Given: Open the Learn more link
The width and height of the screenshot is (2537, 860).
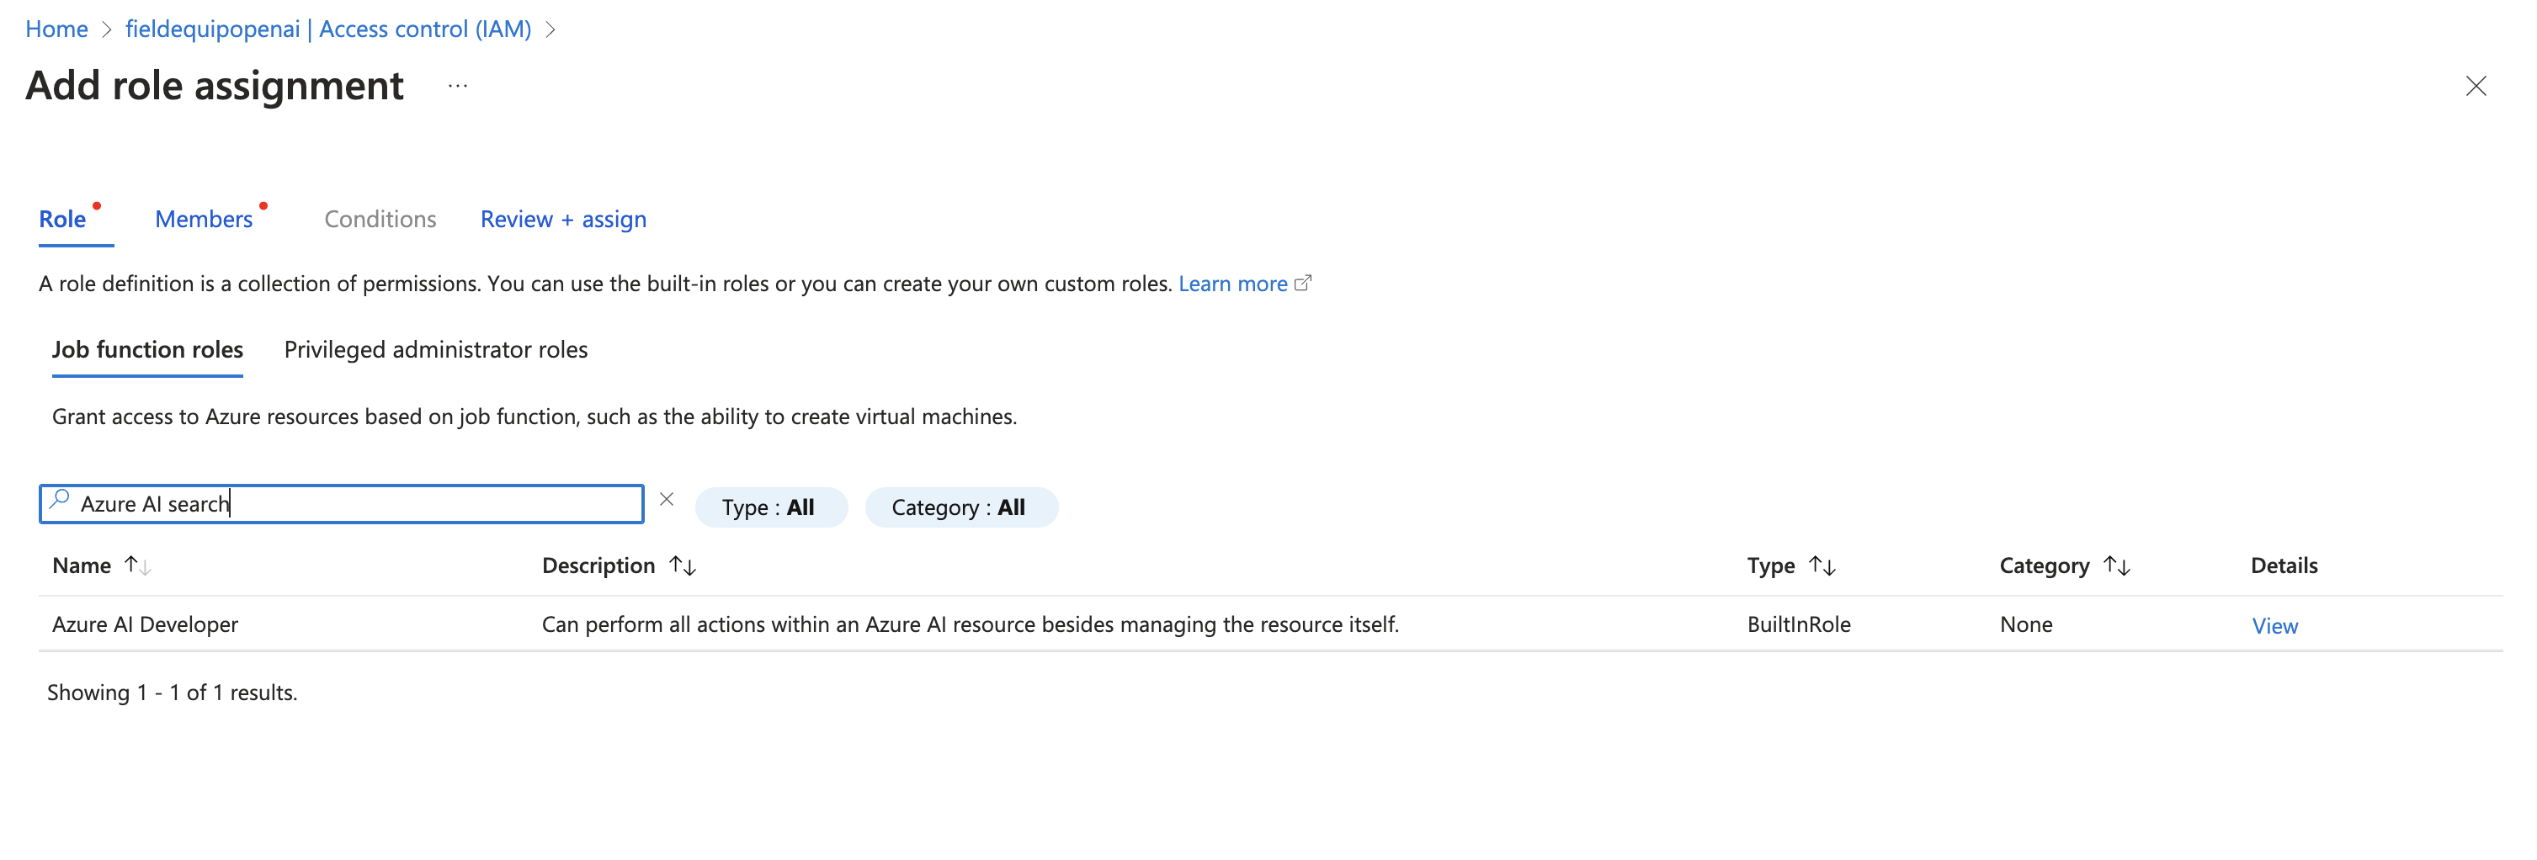Looking at the screenshot, I should (1232, 284).
